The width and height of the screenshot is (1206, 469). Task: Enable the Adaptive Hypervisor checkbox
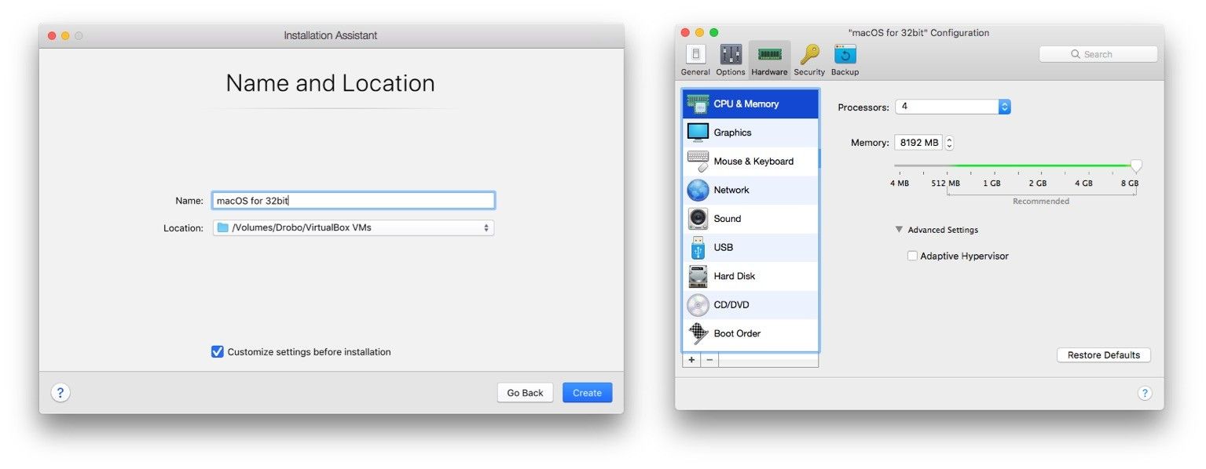click(x=912, y=256)
